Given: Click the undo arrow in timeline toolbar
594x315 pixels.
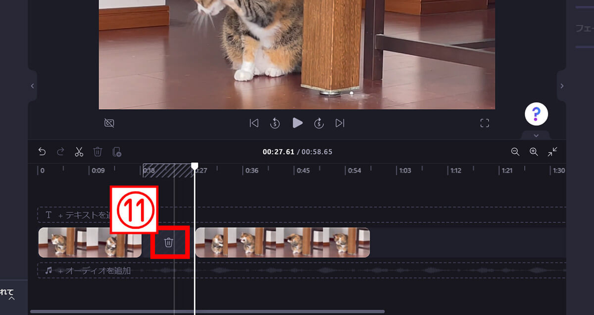Looking at the screenshot, I should click(42, 152).
